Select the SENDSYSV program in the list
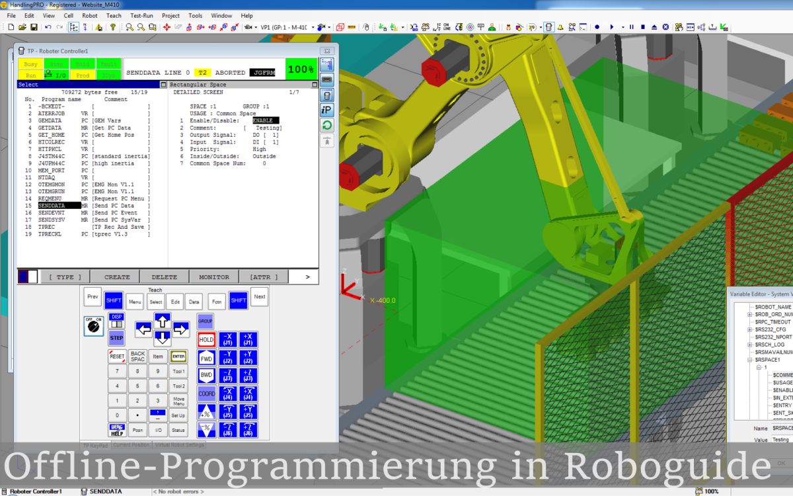Image resolution: width=793 pixels, height=496 pixels. 52,220
